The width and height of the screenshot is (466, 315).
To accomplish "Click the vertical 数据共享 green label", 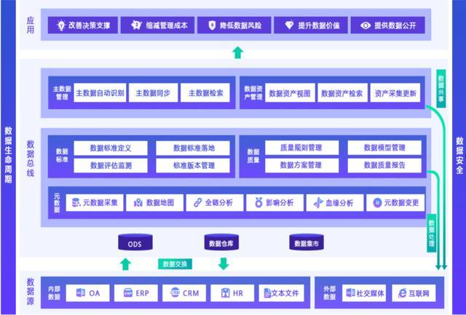I will click(x=441, y=89).
